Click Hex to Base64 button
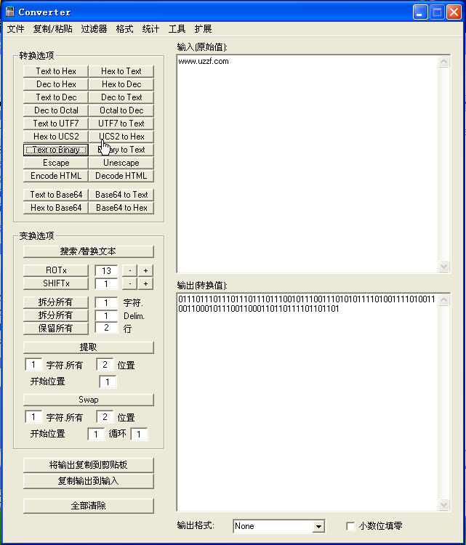 point(56,208)
